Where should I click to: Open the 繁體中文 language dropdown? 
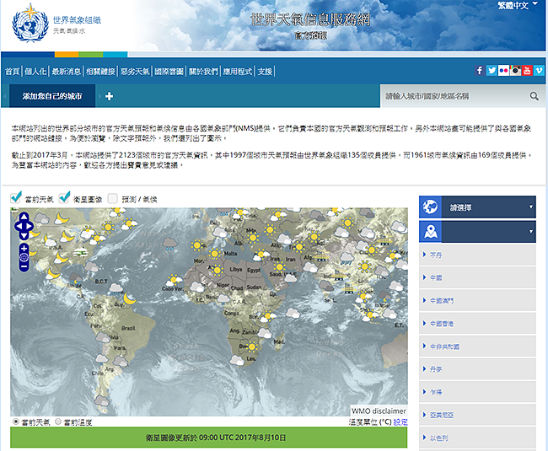(x=506, y=5)
